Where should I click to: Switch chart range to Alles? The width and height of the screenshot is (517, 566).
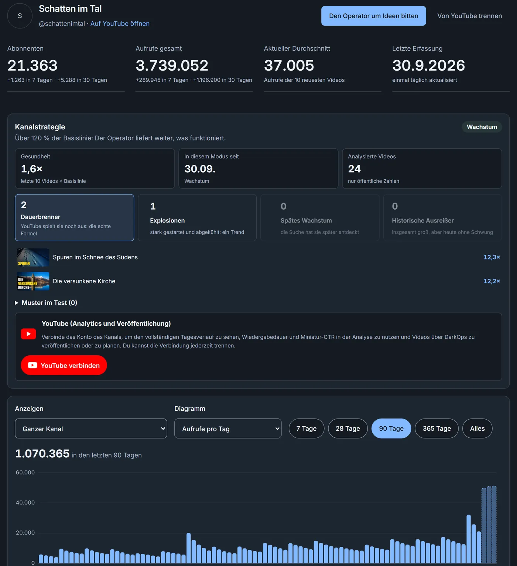[477, 428]
